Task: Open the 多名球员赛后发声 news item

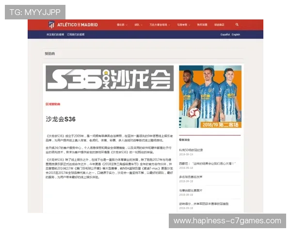Action: pyautogui.click(x=191, y=177)
